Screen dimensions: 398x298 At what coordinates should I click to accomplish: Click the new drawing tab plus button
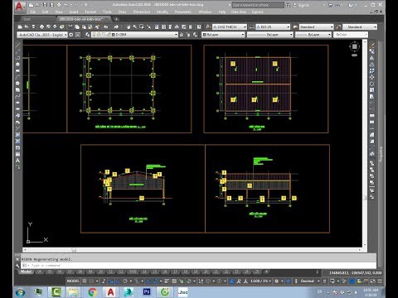click(116, 19)
